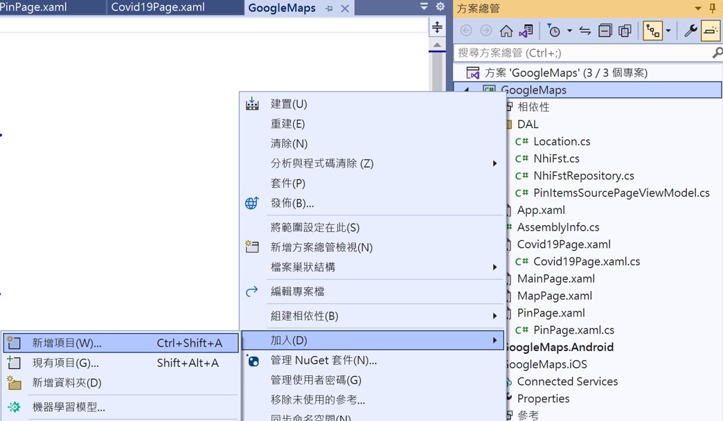Select NhiFstRepository.cs file
The image size is (723, 421).
pos(583,176)
